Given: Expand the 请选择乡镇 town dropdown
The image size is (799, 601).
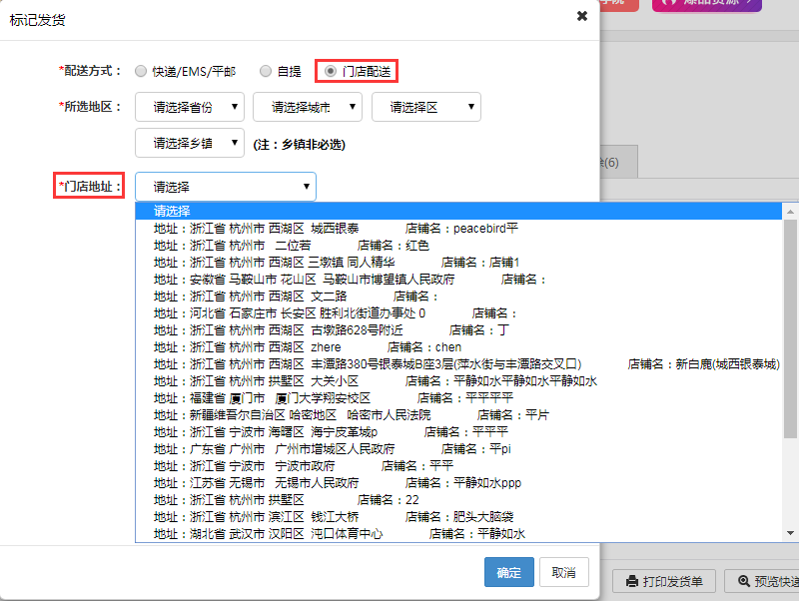Looking at the screenshot, I should coord(190,143).
